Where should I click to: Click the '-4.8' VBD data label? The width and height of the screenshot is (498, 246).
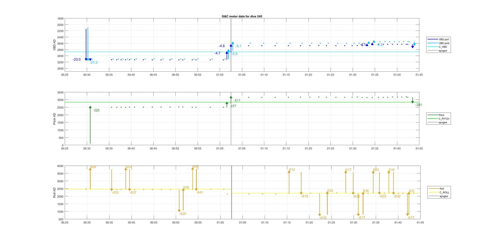tap(222, 46)
